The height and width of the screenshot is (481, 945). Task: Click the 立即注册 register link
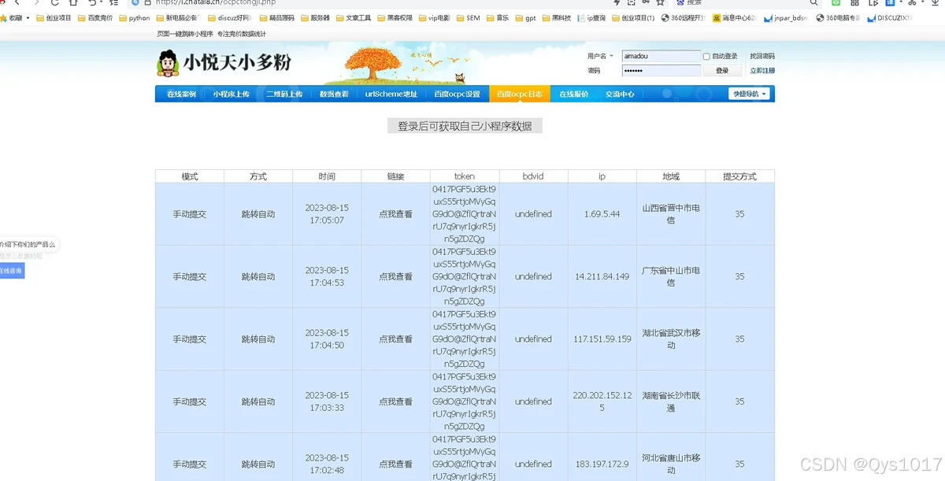762,71
